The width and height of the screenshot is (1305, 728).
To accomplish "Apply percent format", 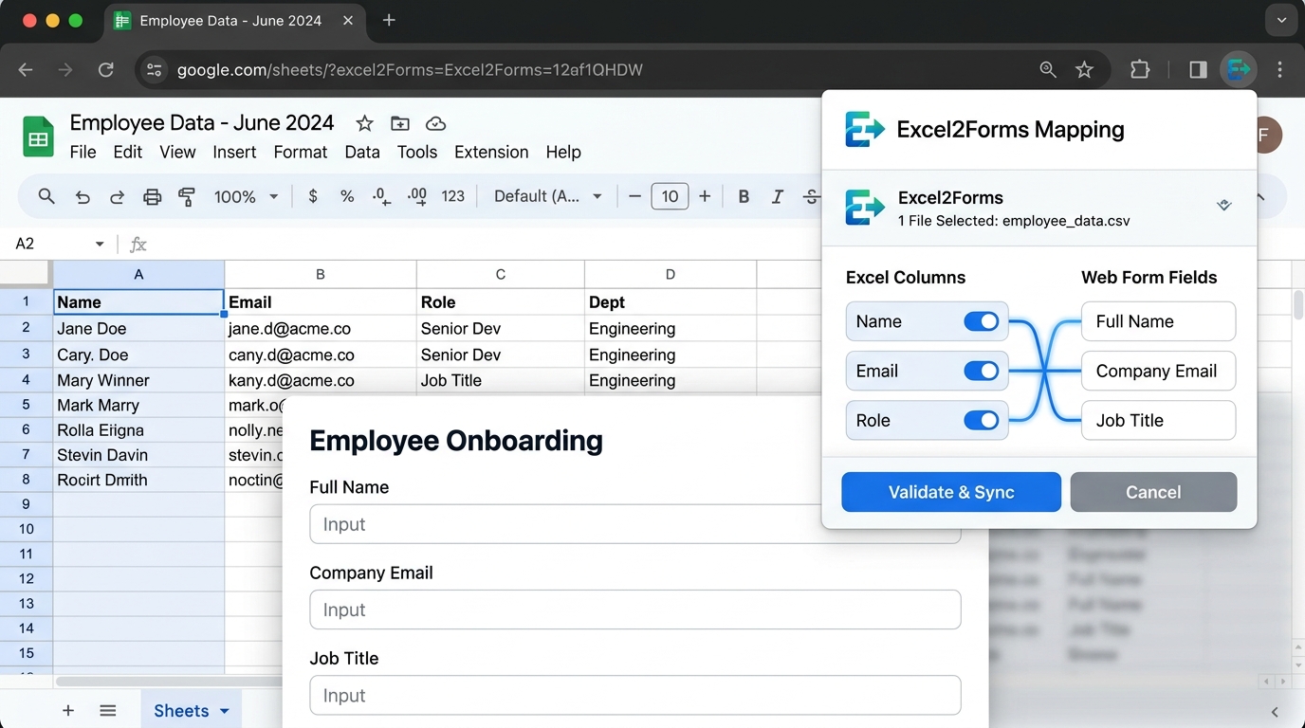I will coord(347,196).
